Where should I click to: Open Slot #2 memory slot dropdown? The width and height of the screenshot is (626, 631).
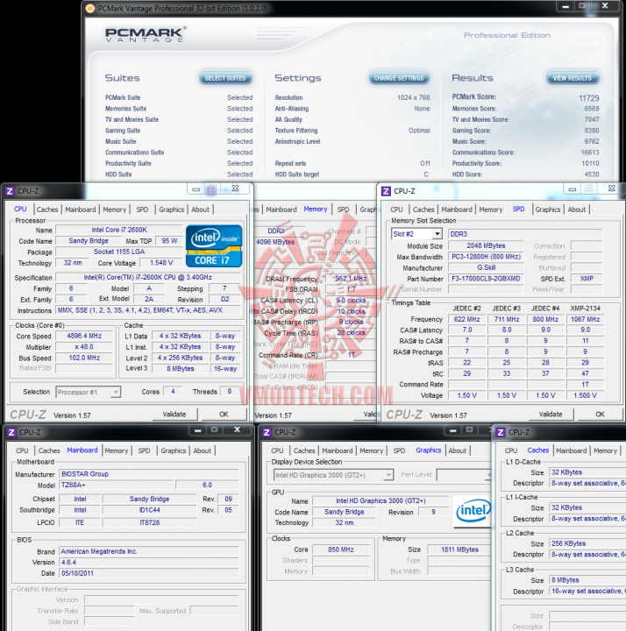tap(437, 234)
